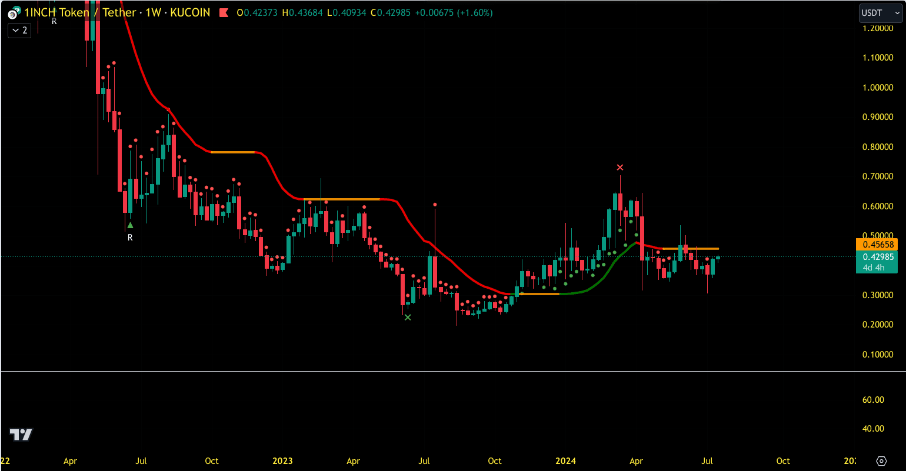906x471 pixels.
Task: Click the 0.90000 price axis label
Action: [877, 117]
